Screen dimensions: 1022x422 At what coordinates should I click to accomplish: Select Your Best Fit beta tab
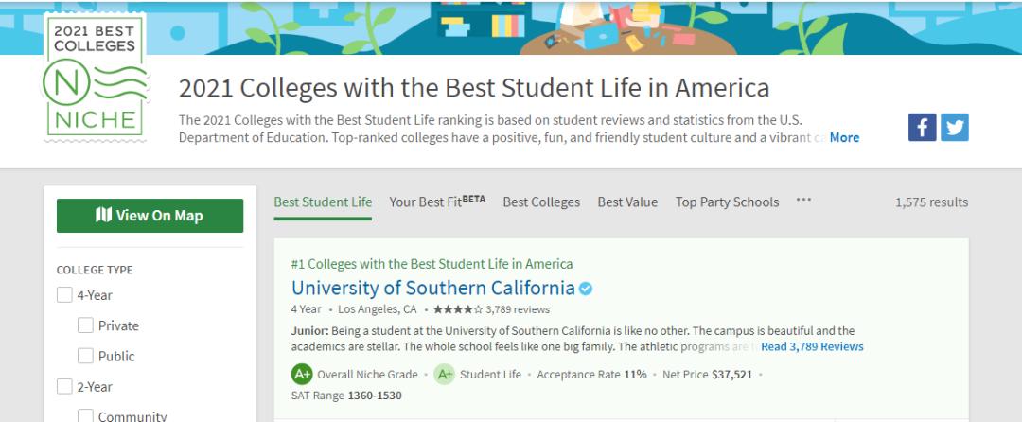(x=437, y=202)
